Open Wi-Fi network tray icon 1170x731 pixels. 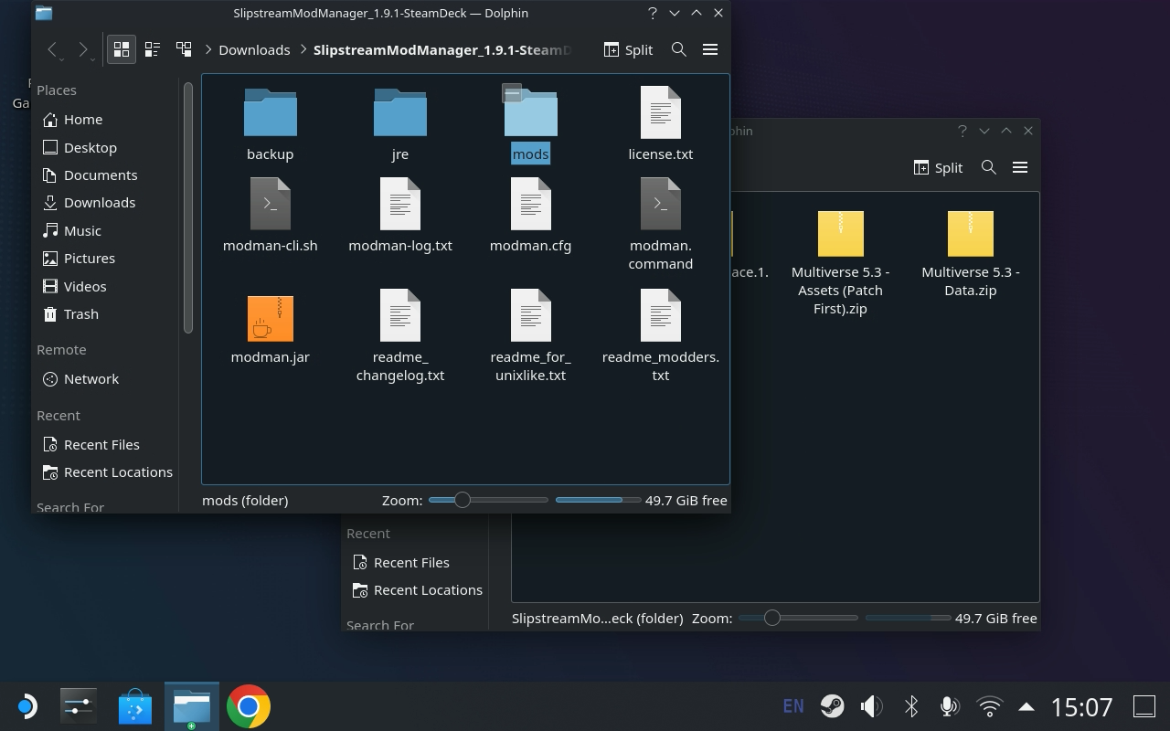[989, 706]
